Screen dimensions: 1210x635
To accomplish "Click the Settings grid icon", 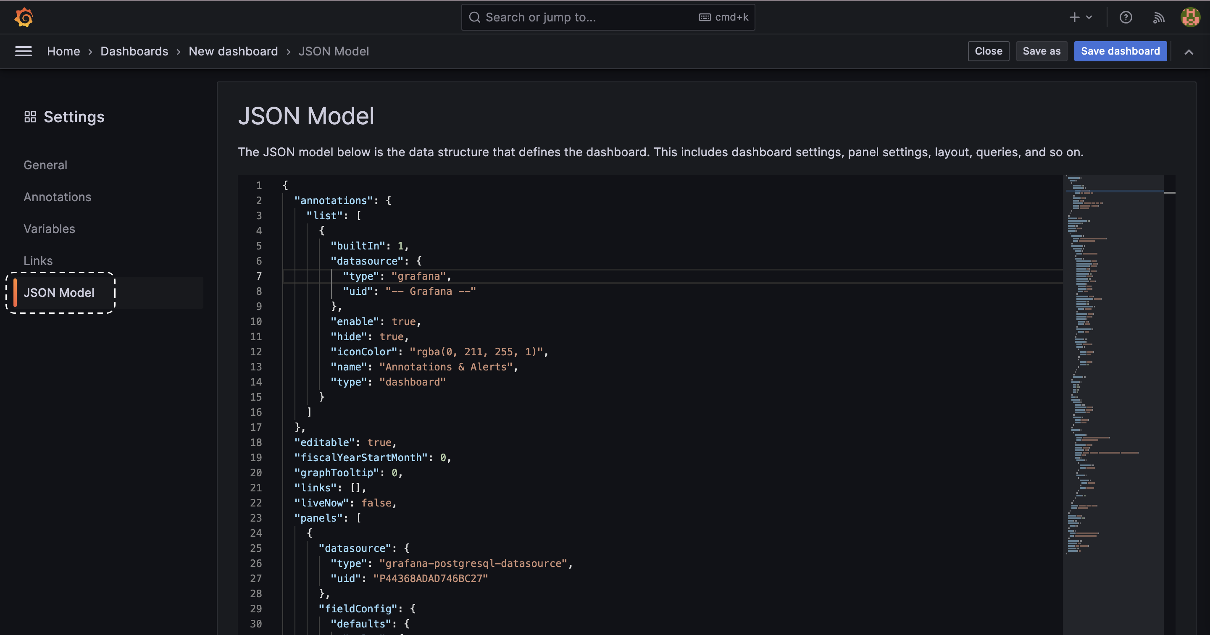I will pyautogui.click(x=30, y=116).
